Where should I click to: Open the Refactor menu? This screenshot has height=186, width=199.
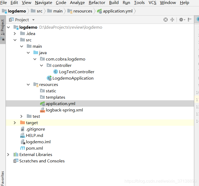tap(97, 3)
